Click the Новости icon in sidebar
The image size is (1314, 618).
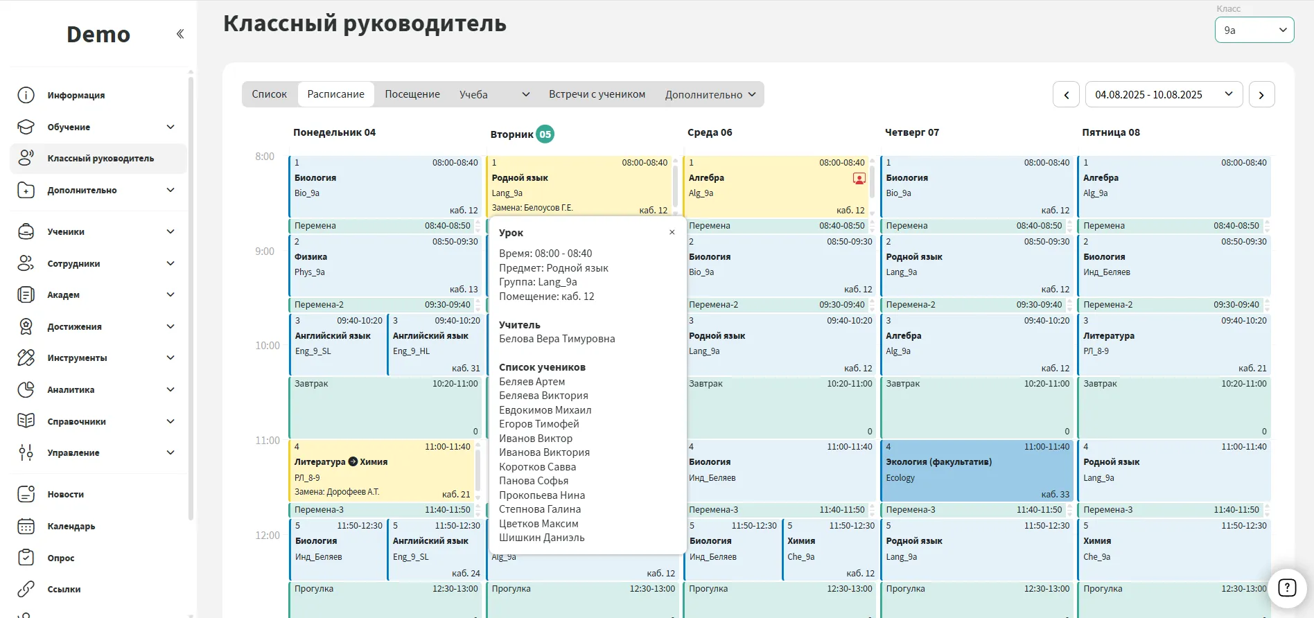(x=26, y=494)
